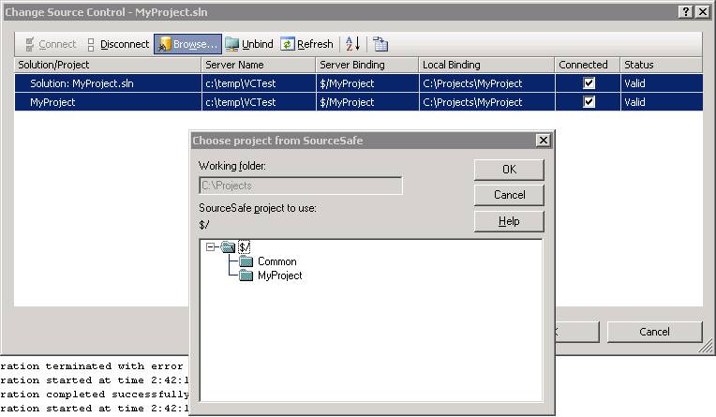
Task: Collapse the $/ root tree node
Action: (212, 247)
